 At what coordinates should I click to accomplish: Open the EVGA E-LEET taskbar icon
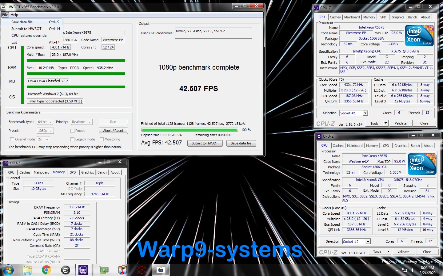[65, 270]
